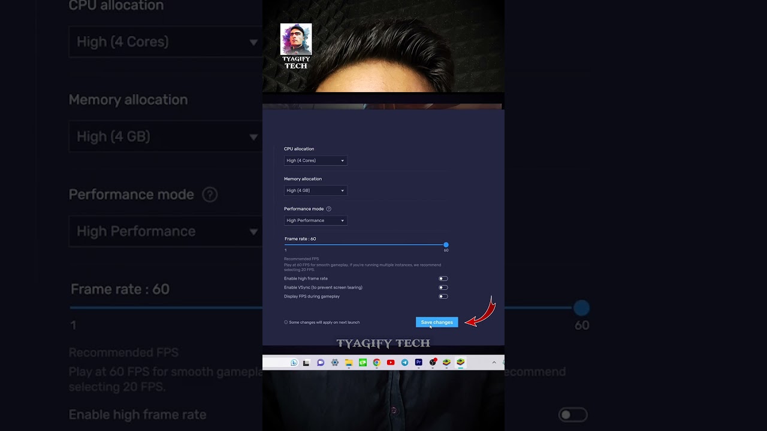Click the 'Recommended FPS' text
Screen dimensions: 767x431
pos(301,259)
